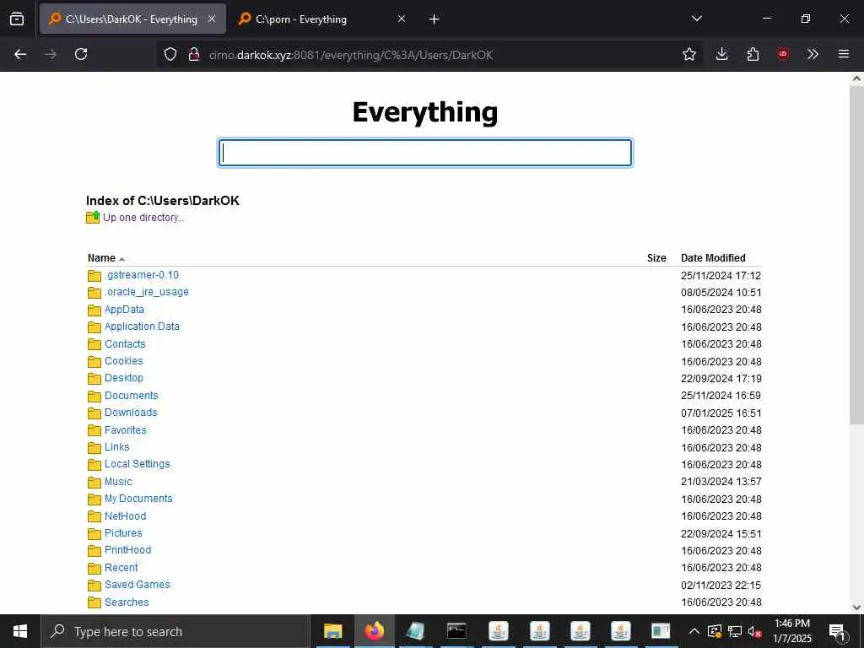864x648 pixels.
Task: Bookmark this page with the star
Action: pos(688,54)
